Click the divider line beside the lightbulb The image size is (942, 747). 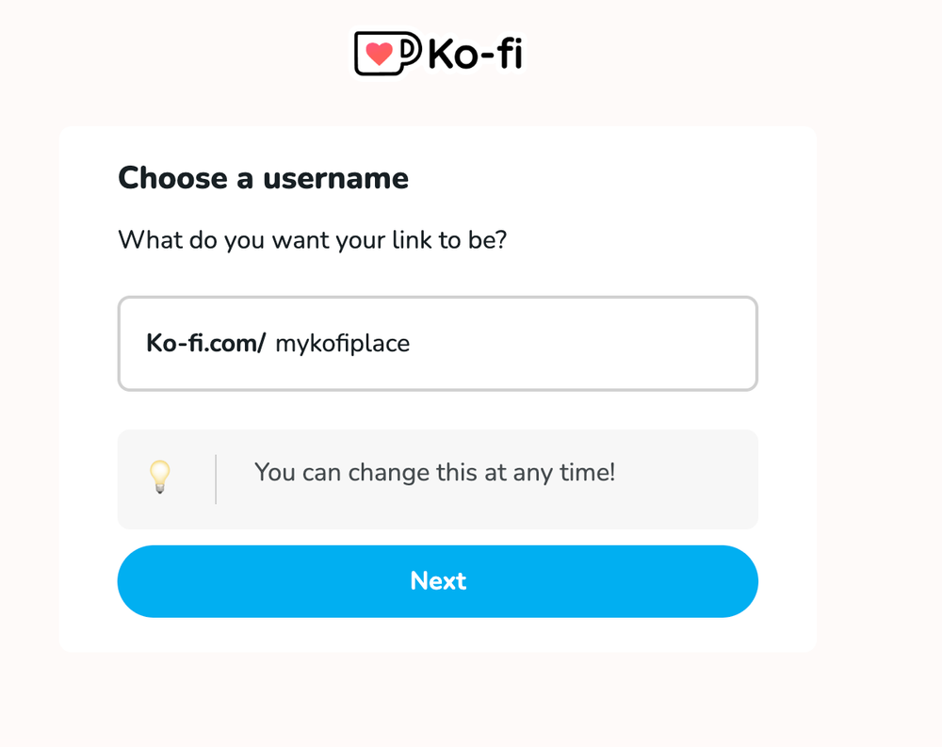coord(216,479)
